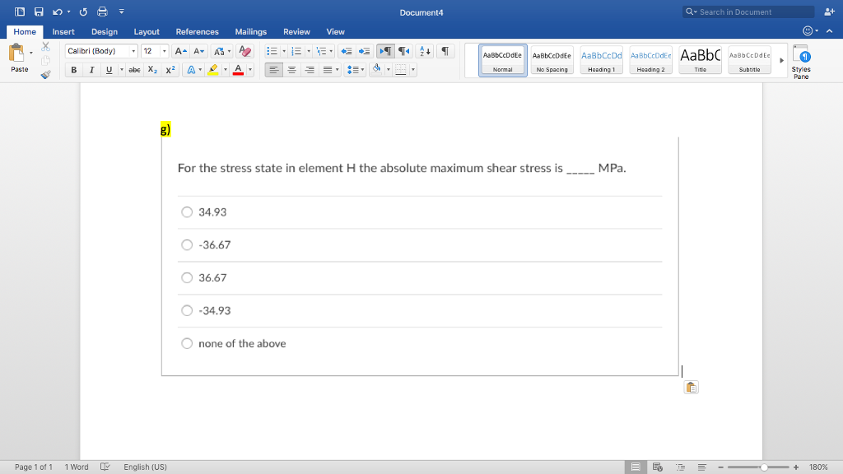Apply yellow text highlight color
Screen dimensions: 843x474
click(213, 70)
